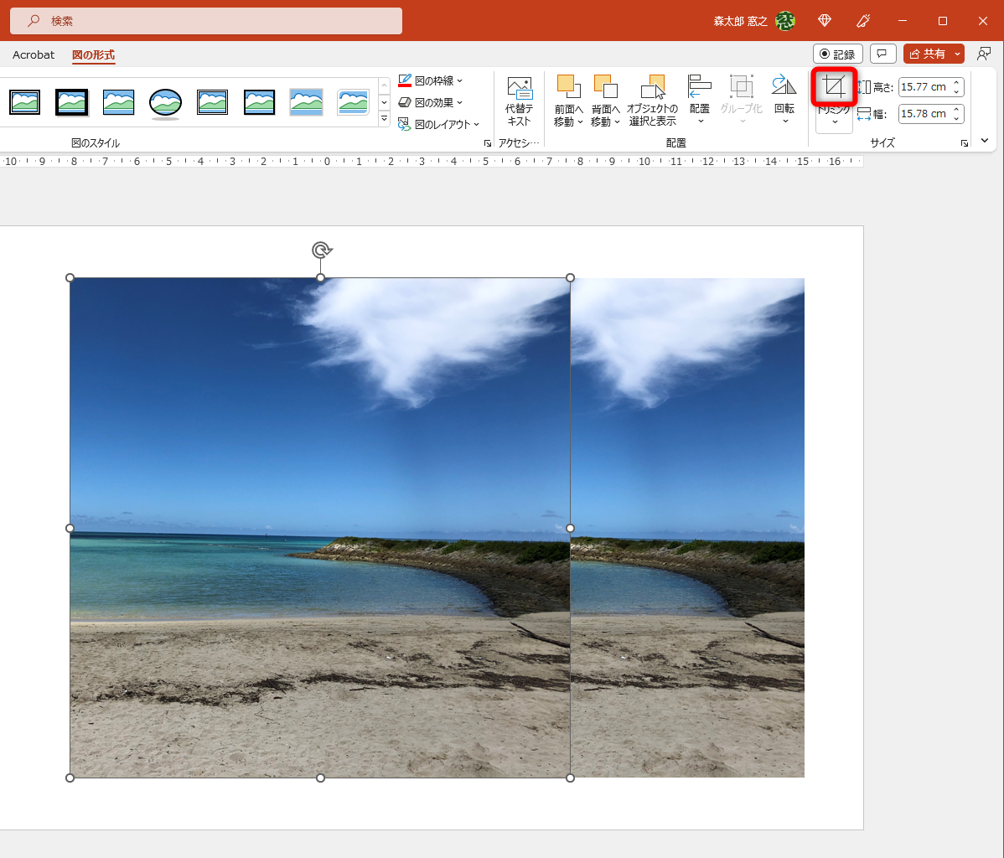Show the next row of picture styles
This screenshot has height=858, width=1004.
[x=384, y=102]
